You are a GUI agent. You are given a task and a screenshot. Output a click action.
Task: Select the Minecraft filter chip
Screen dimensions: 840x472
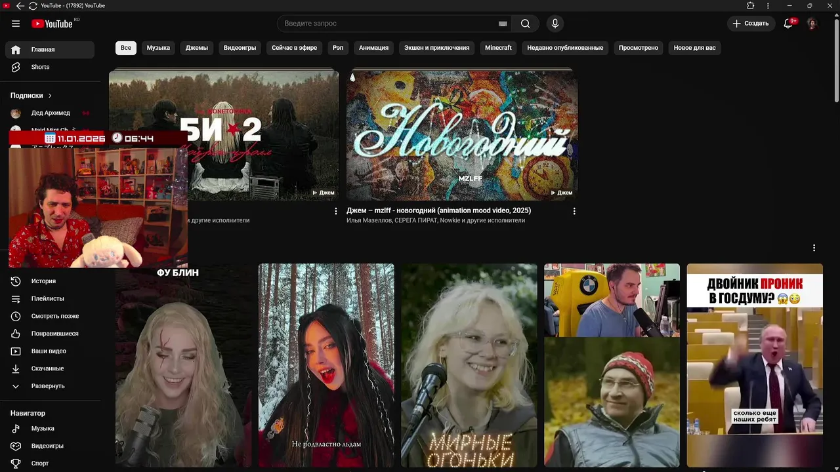pyautogui.click(x=498, y=48)
